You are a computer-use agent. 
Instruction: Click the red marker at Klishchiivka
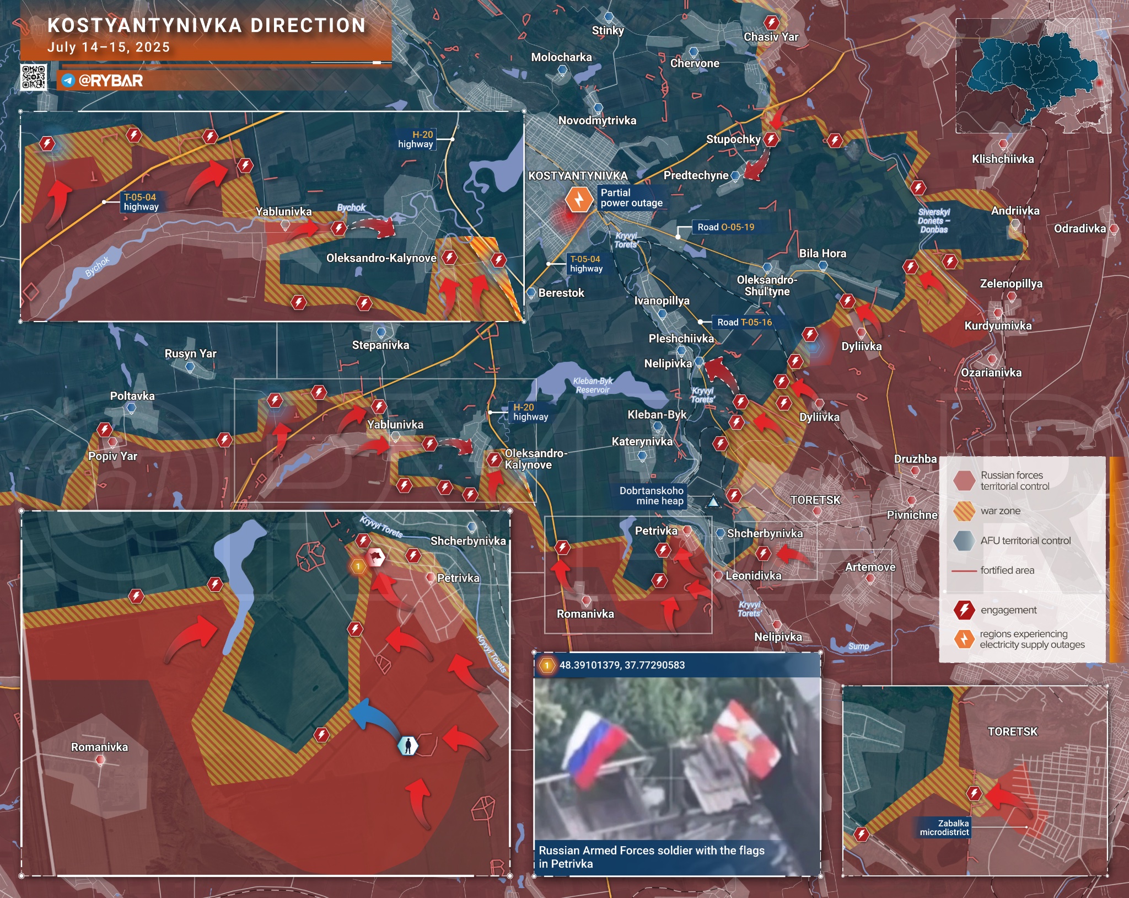(1003, 145)
